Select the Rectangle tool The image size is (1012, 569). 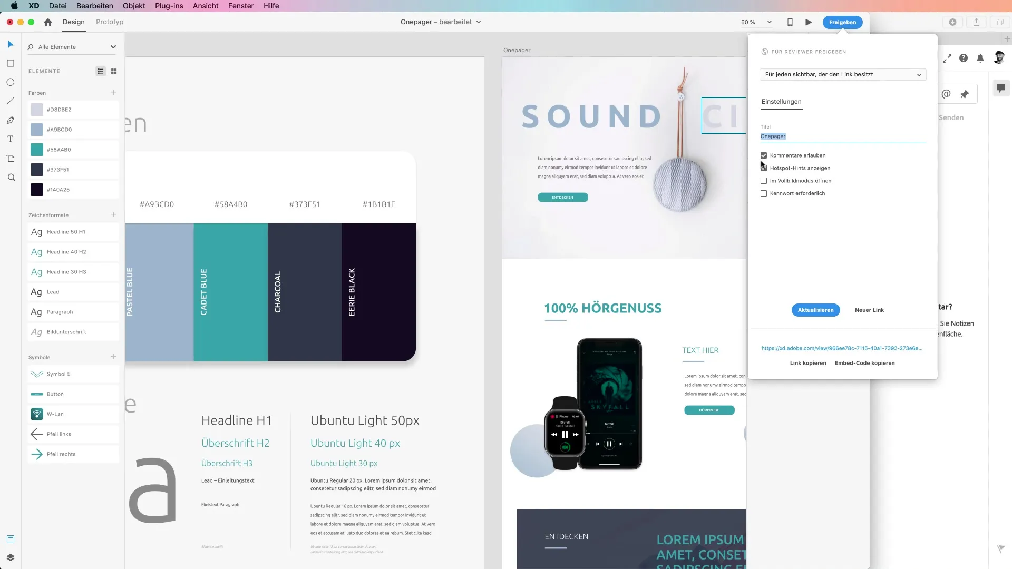(x=10, y=63)
